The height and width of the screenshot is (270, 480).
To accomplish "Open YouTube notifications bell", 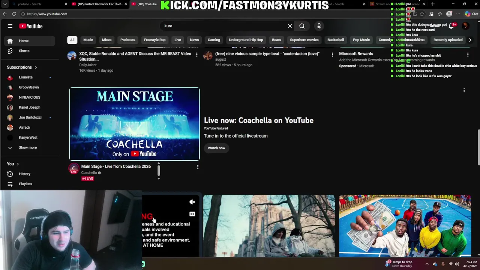I will click(451, 26).
